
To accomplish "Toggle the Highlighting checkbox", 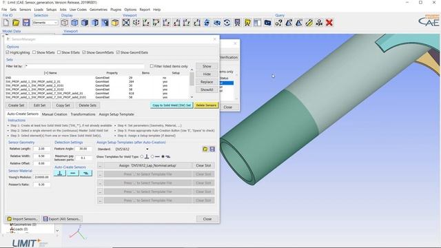I will [x=8, y=52].
